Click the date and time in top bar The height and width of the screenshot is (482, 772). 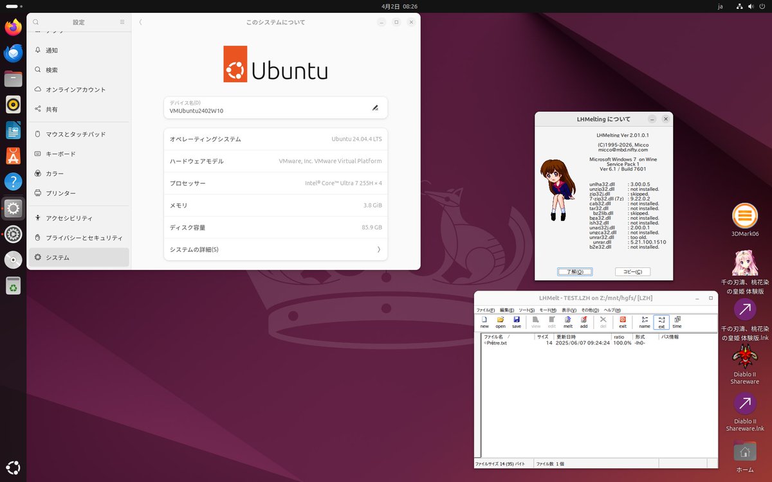tap(399, 6)
